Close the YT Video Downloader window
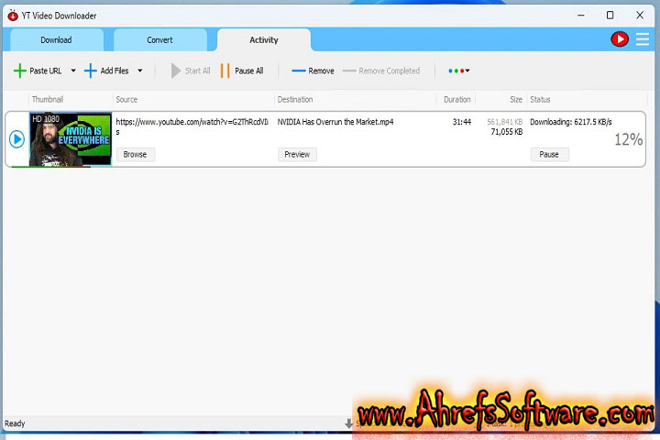 [x=640, y=16]
